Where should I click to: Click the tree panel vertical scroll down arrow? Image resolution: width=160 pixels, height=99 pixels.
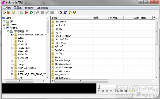tap(47, 78)
